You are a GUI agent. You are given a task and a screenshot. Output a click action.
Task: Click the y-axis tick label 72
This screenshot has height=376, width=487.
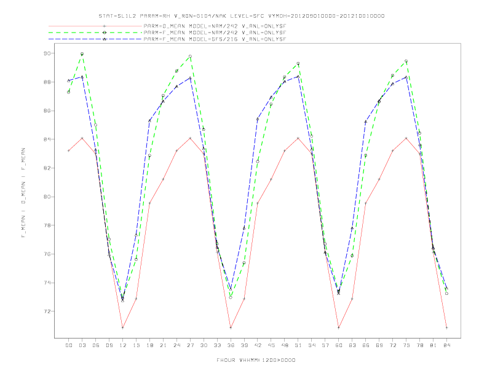tap(47, 311)
